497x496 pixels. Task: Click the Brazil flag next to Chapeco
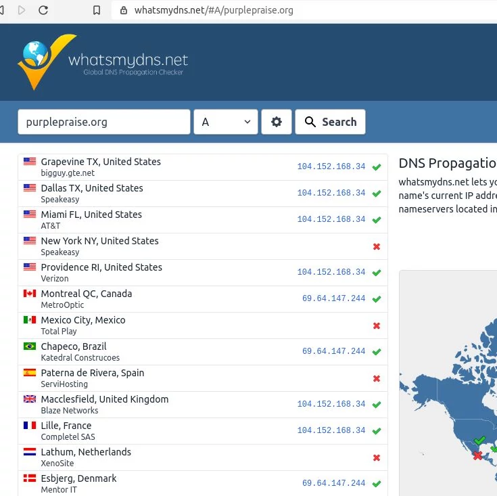30,346
